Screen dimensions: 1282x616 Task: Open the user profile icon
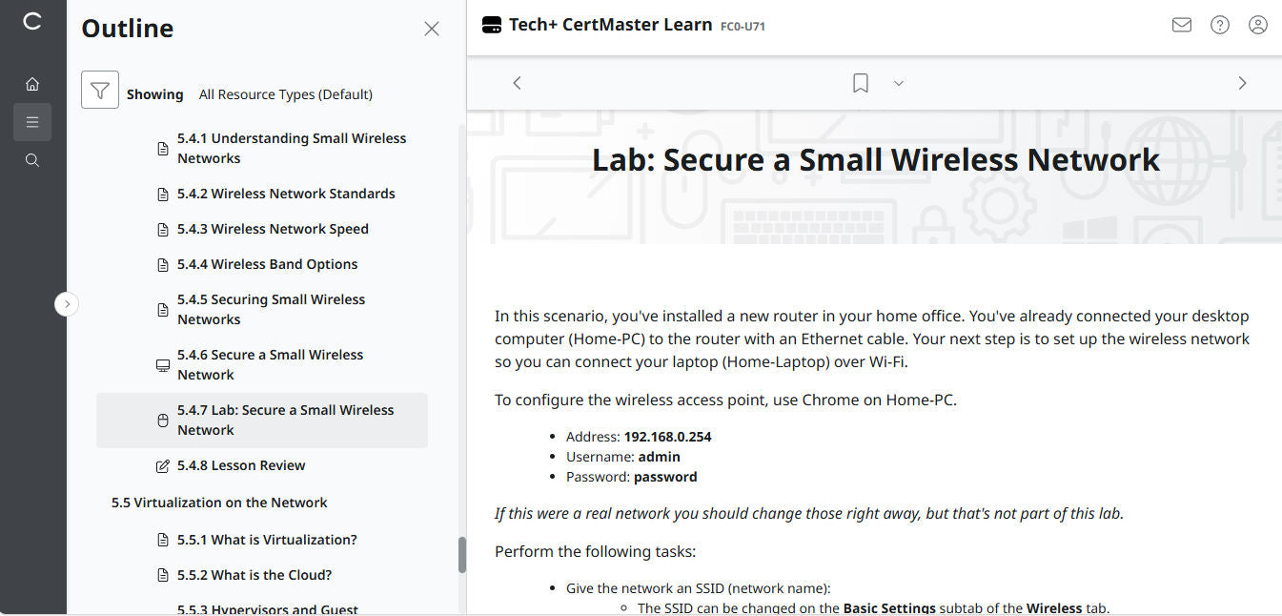pyautogui.click(x=1258, y=26)
